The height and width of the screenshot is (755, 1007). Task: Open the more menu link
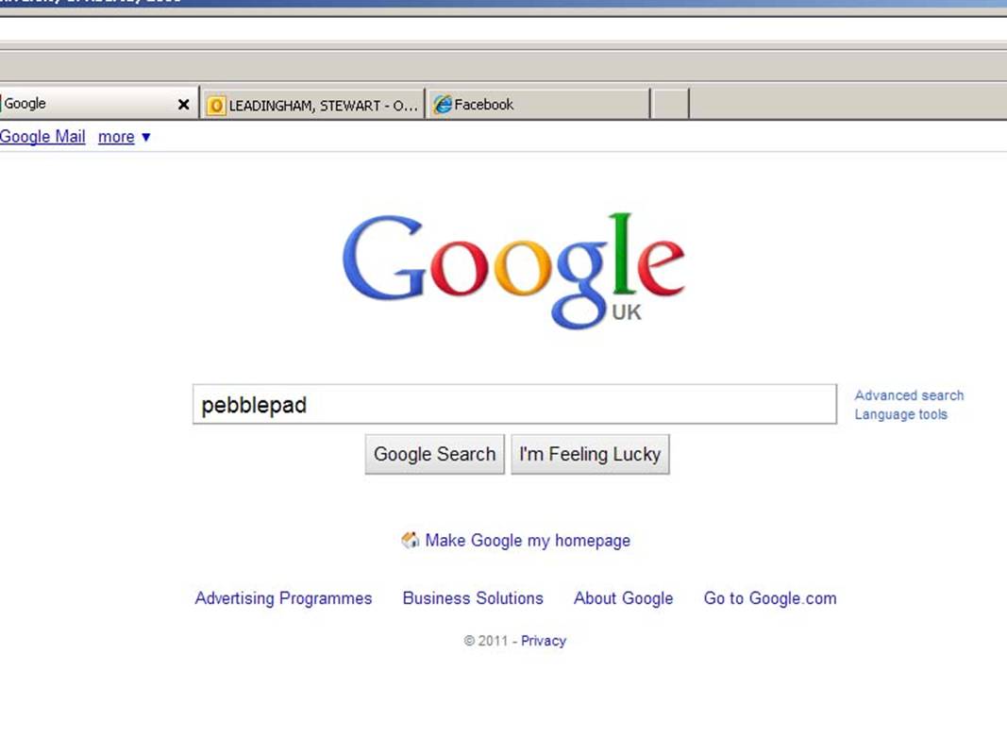116,137
